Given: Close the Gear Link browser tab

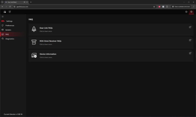Looking at the screenshot, I should (27, 2).
